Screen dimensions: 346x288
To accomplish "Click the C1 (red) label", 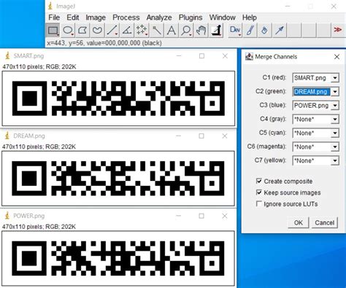I will (274, 77).
